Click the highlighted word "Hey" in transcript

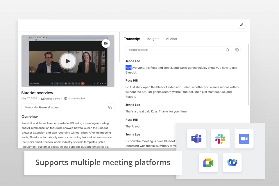click(x=128, y=68)
